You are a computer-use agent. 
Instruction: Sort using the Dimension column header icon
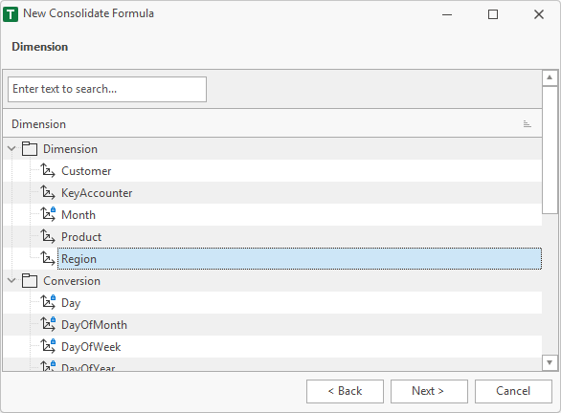coord(527,124)
